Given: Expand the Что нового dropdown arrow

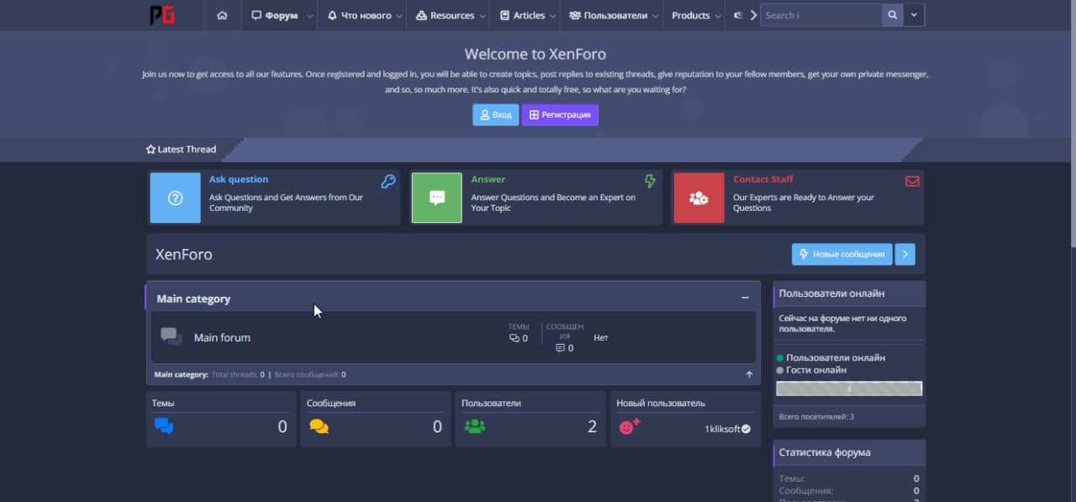Looking at the screenshot, I should [x=401, y=16].
